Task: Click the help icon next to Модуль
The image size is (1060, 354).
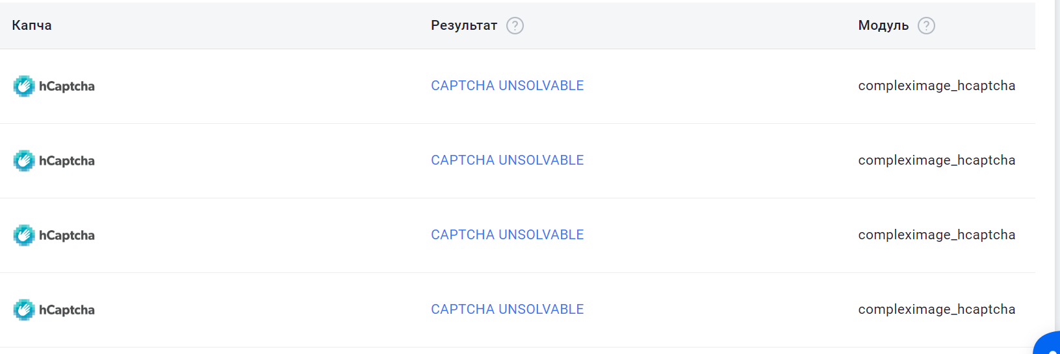Action: (926, 25)
